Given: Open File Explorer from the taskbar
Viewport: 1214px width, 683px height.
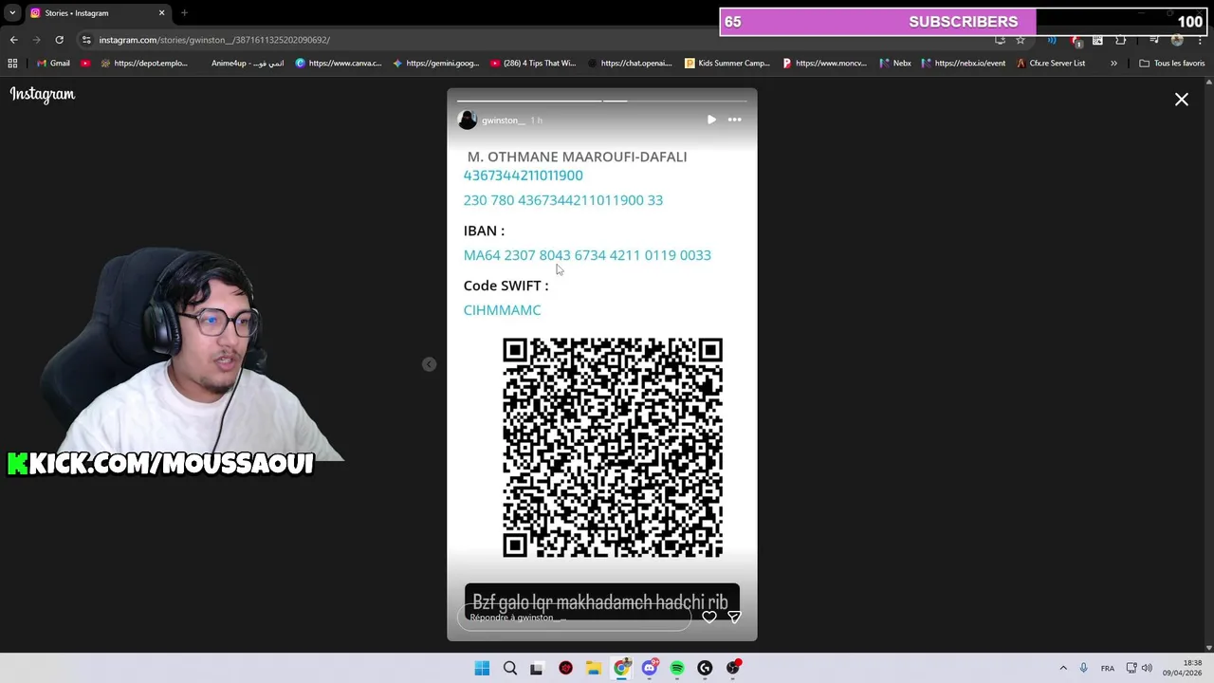Looking at the screenshot, I should coord(593,668).
